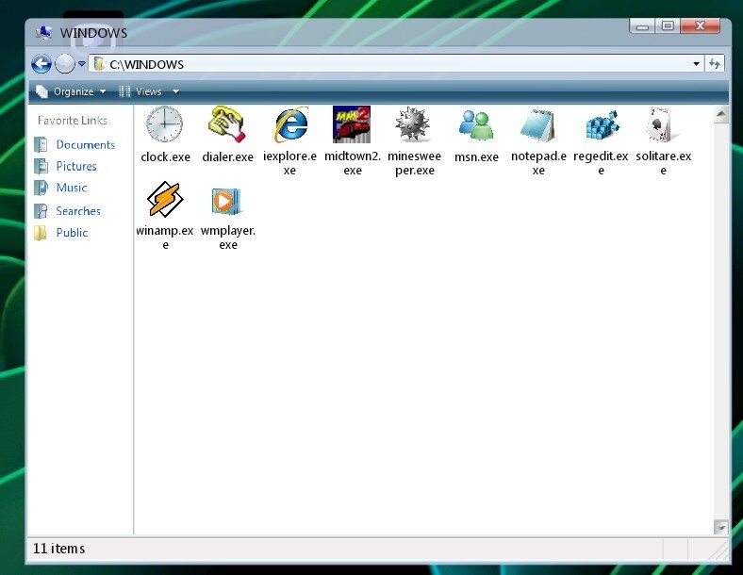Click the Music icon in Favorite Links
Screen dimensions: 743x575
pyautogui.click(x=41, y=188)
